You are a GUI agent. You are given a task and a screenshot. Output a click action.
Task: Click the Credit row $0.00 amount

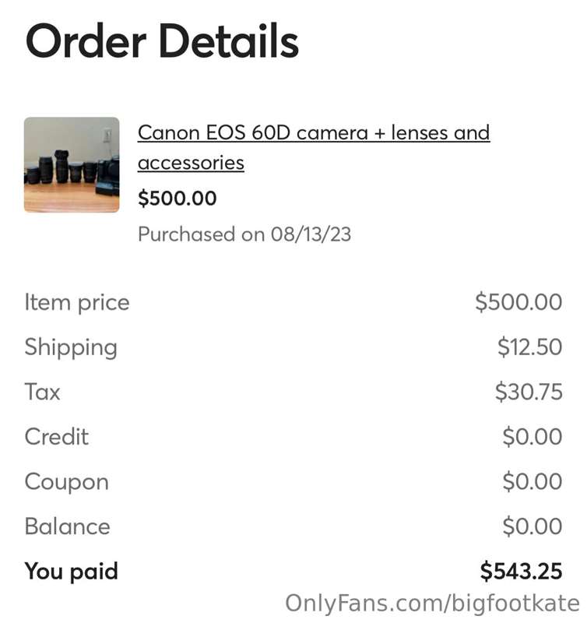click(x=533, y=436)
